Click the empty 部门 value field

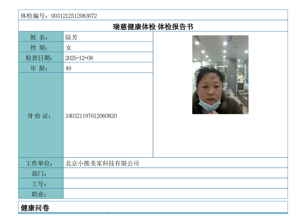[175, 174]
